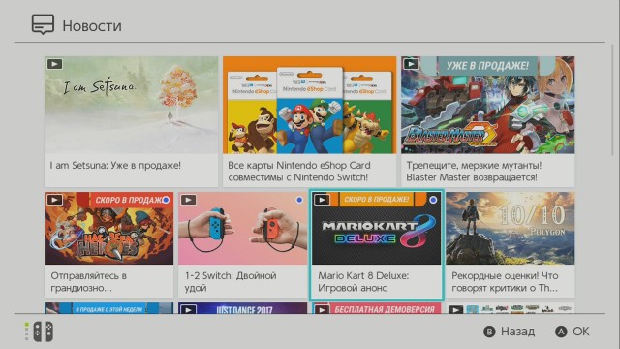The image size is (620, 349).
Task: Click headline 'Mario Kart 8 Deluxe: Игровой анонс'
Action: tap(364, 281)
